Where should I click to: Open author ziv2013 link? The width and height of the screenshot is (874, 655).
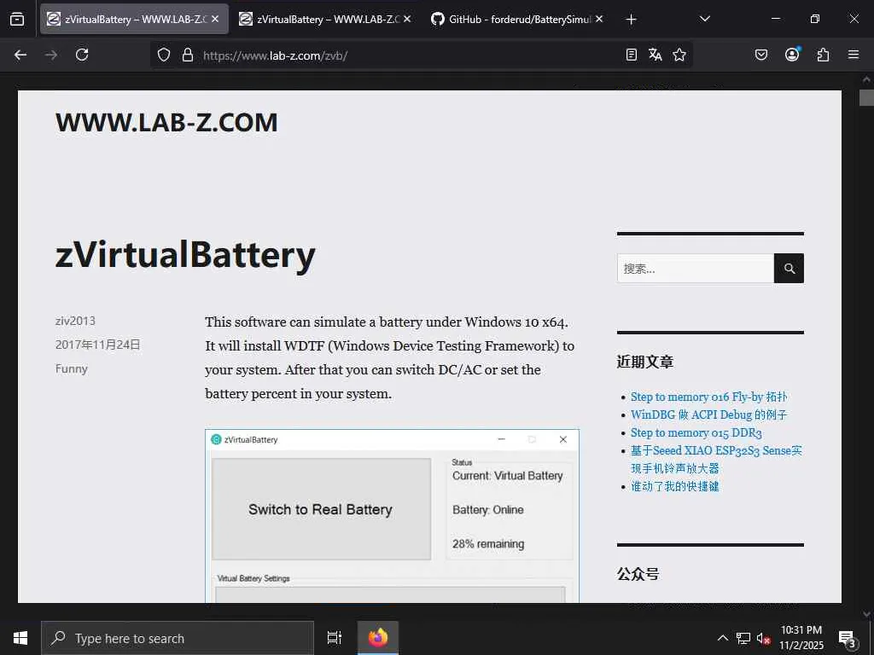click(x=75, y=321)
